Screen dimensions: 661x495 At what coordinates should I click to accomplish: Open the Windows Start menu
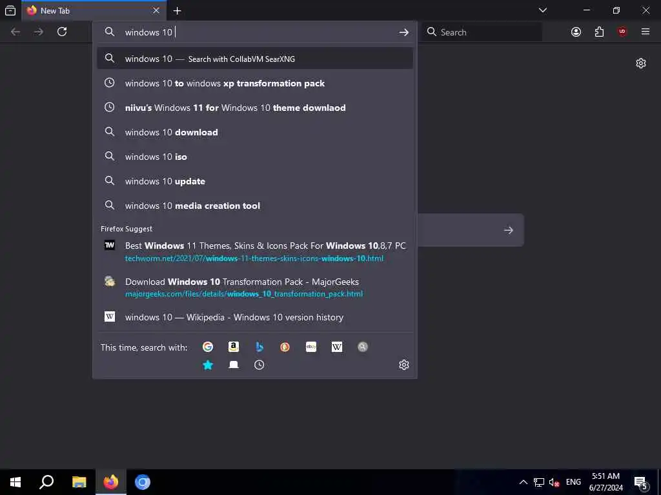tap(15, 482)
